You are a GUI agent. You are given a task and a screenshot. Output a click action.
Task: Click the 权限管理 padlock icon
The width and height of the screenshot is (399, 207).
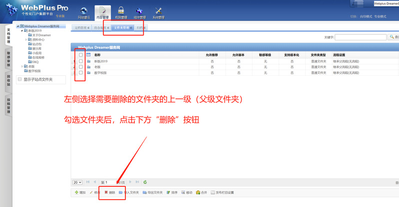[x=121, y=11]
